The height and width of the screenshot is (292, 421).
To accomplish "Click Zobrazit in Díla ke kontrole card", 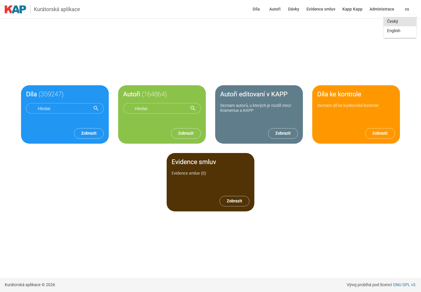I will point(380,133).
